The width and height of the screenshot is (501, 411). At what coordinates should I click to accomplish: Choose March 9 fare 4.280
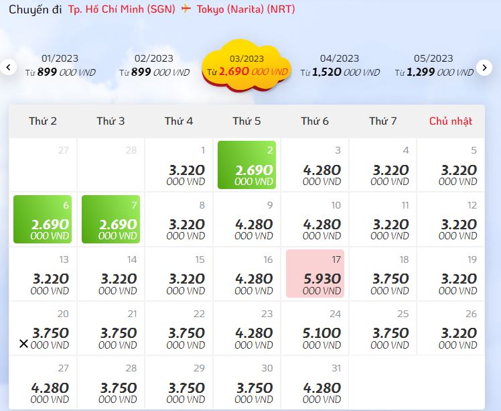click(x=246, y=219)
